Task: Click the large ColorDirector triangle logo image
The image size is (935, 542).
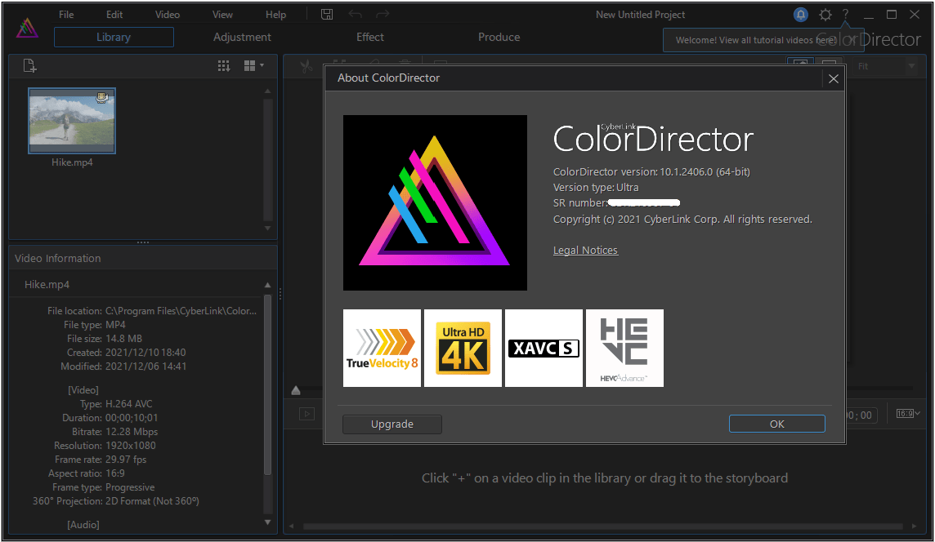Action: 435,202
